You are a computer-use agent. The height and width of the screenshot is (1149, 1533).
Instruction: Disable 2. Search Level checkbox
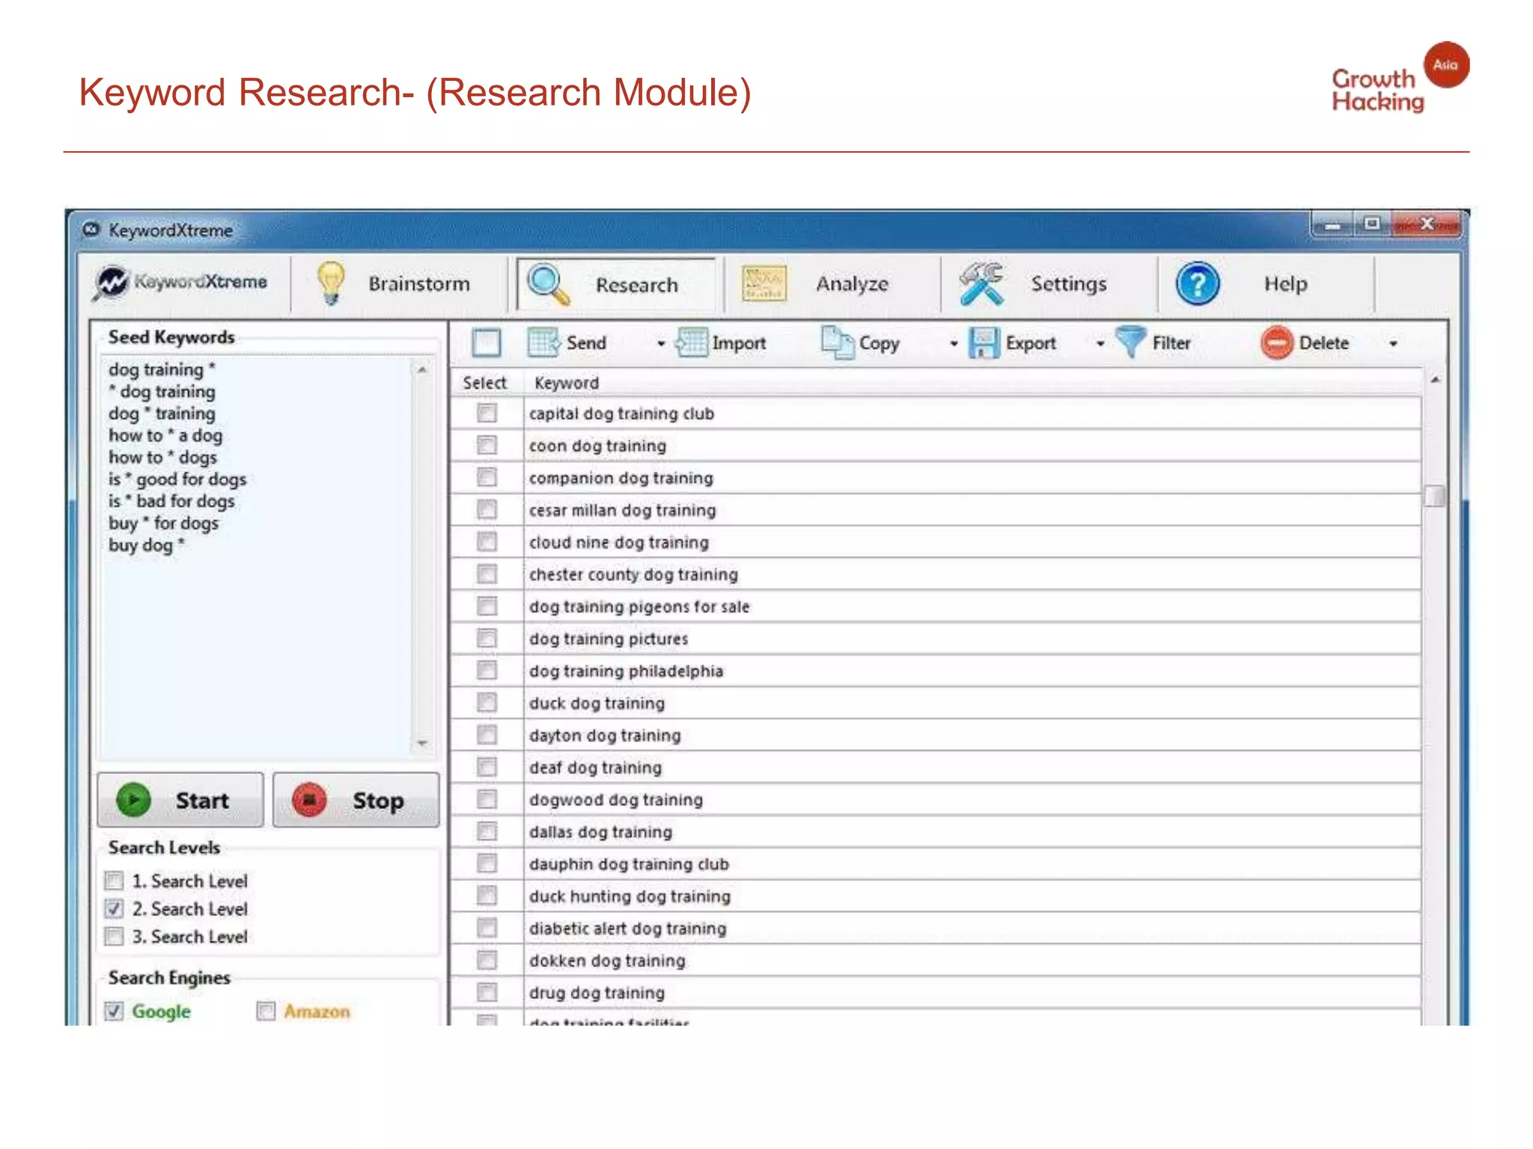[x=114, y=908]
